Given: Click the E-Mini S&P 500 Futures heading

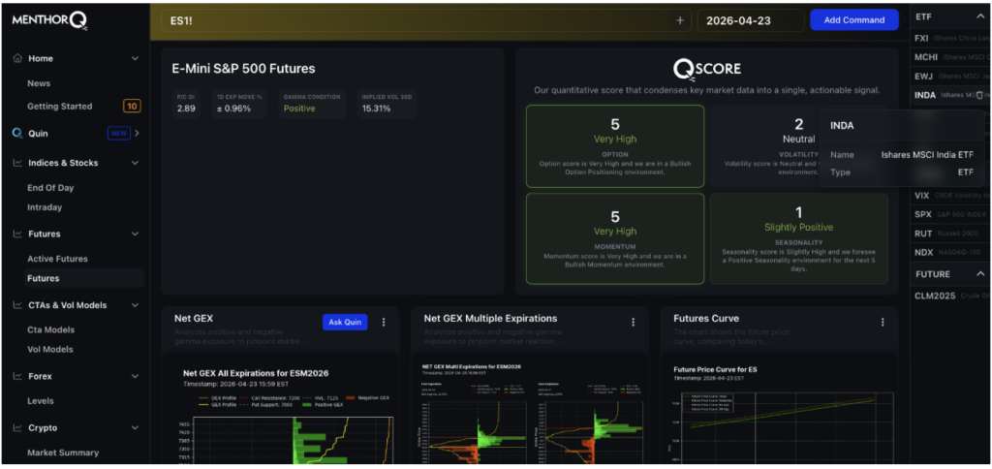Looking at the screenshot, I should pyautogui.click(x=243, y=69).
